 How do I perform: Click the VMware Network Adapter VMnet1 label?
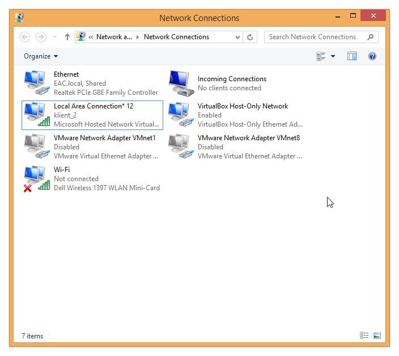pyautogui.click(x=105, y=138)
